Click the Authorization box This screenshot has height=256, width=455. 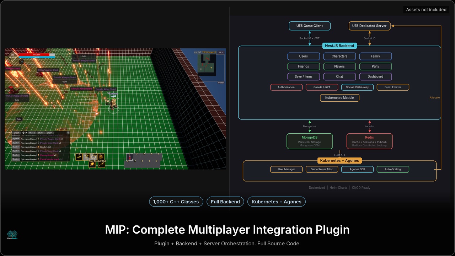click(x=286, y=87)
